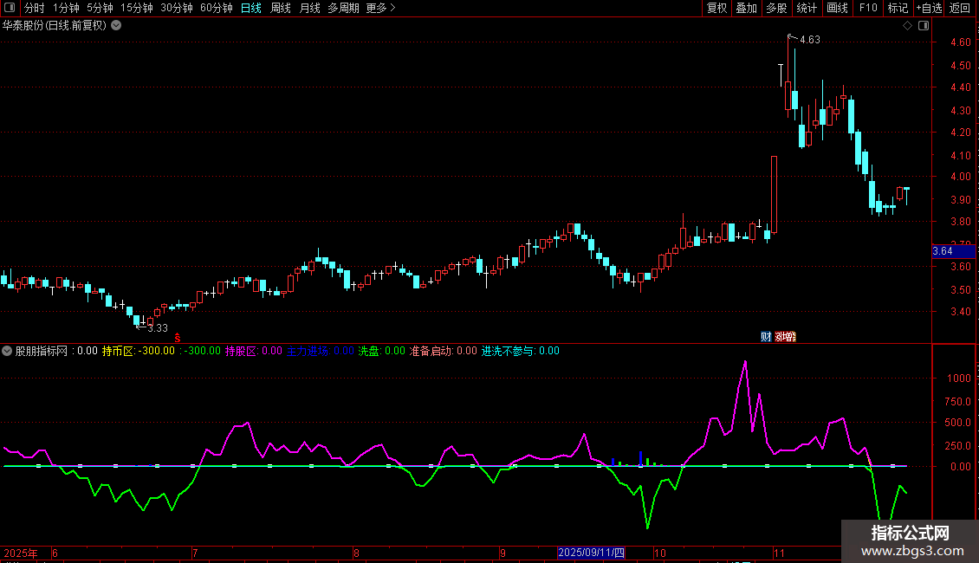Select the 日线 daily tab
Viewport: 979px width, 563px height.
[x=251, y=8]
